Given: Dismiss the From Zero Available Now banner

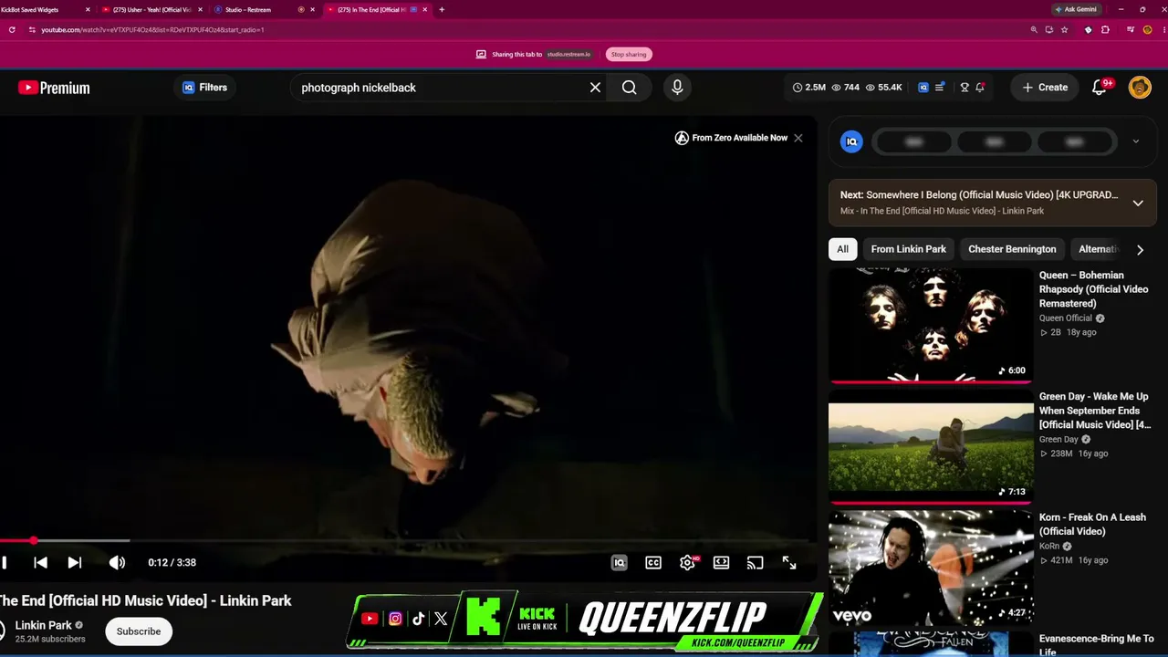Looking at the screenshot, I should point(798,138).
